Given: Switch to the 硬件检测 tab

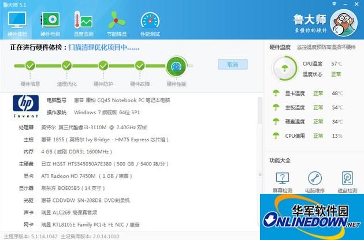Looking at the screenshot, I should [x=50, y=24].
